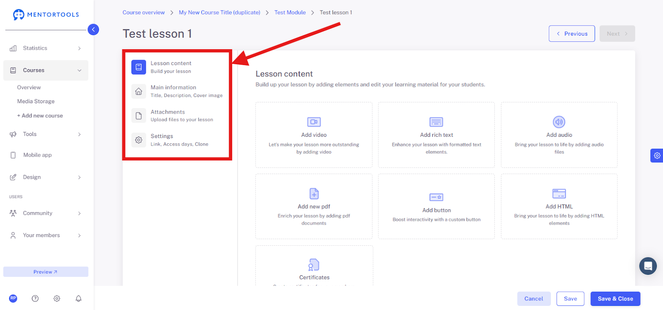Click the Certificates icon
Image resolution: width=663 pixels, height=310 pixels.
(x=314, y=264)
